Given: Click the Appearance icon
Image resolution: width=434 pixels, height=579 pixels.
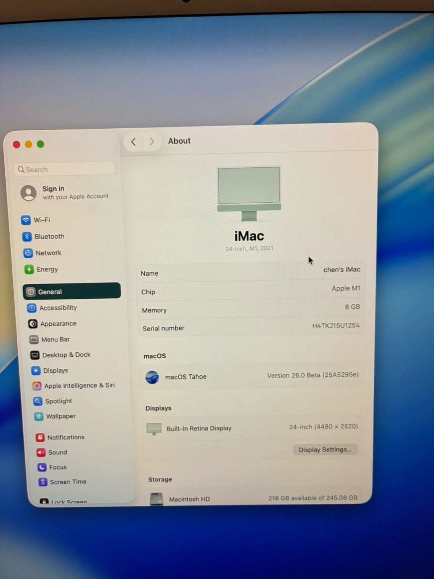Looking at the screenshot, I should point(33,324).
